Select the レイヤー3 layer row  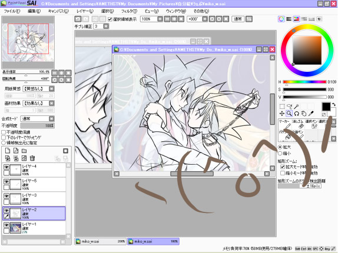[34, 198]
